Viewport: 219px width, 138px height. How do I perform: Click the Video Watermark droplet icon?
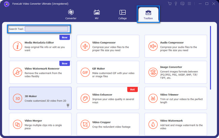point(153,124)
